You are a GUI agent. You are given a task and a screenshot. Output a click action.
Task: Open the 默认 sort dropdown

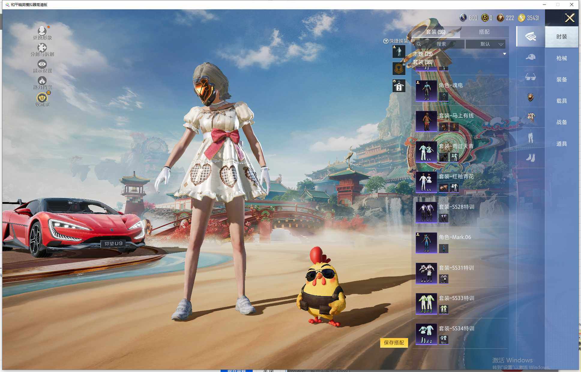pos(486,44)
